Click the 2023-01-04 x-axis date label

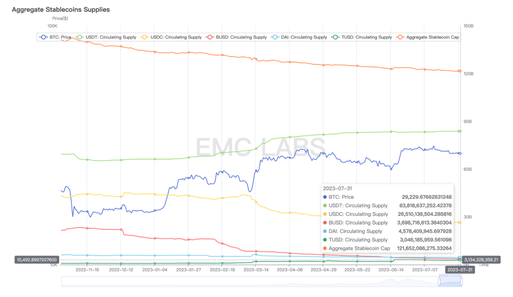point(155,269)
